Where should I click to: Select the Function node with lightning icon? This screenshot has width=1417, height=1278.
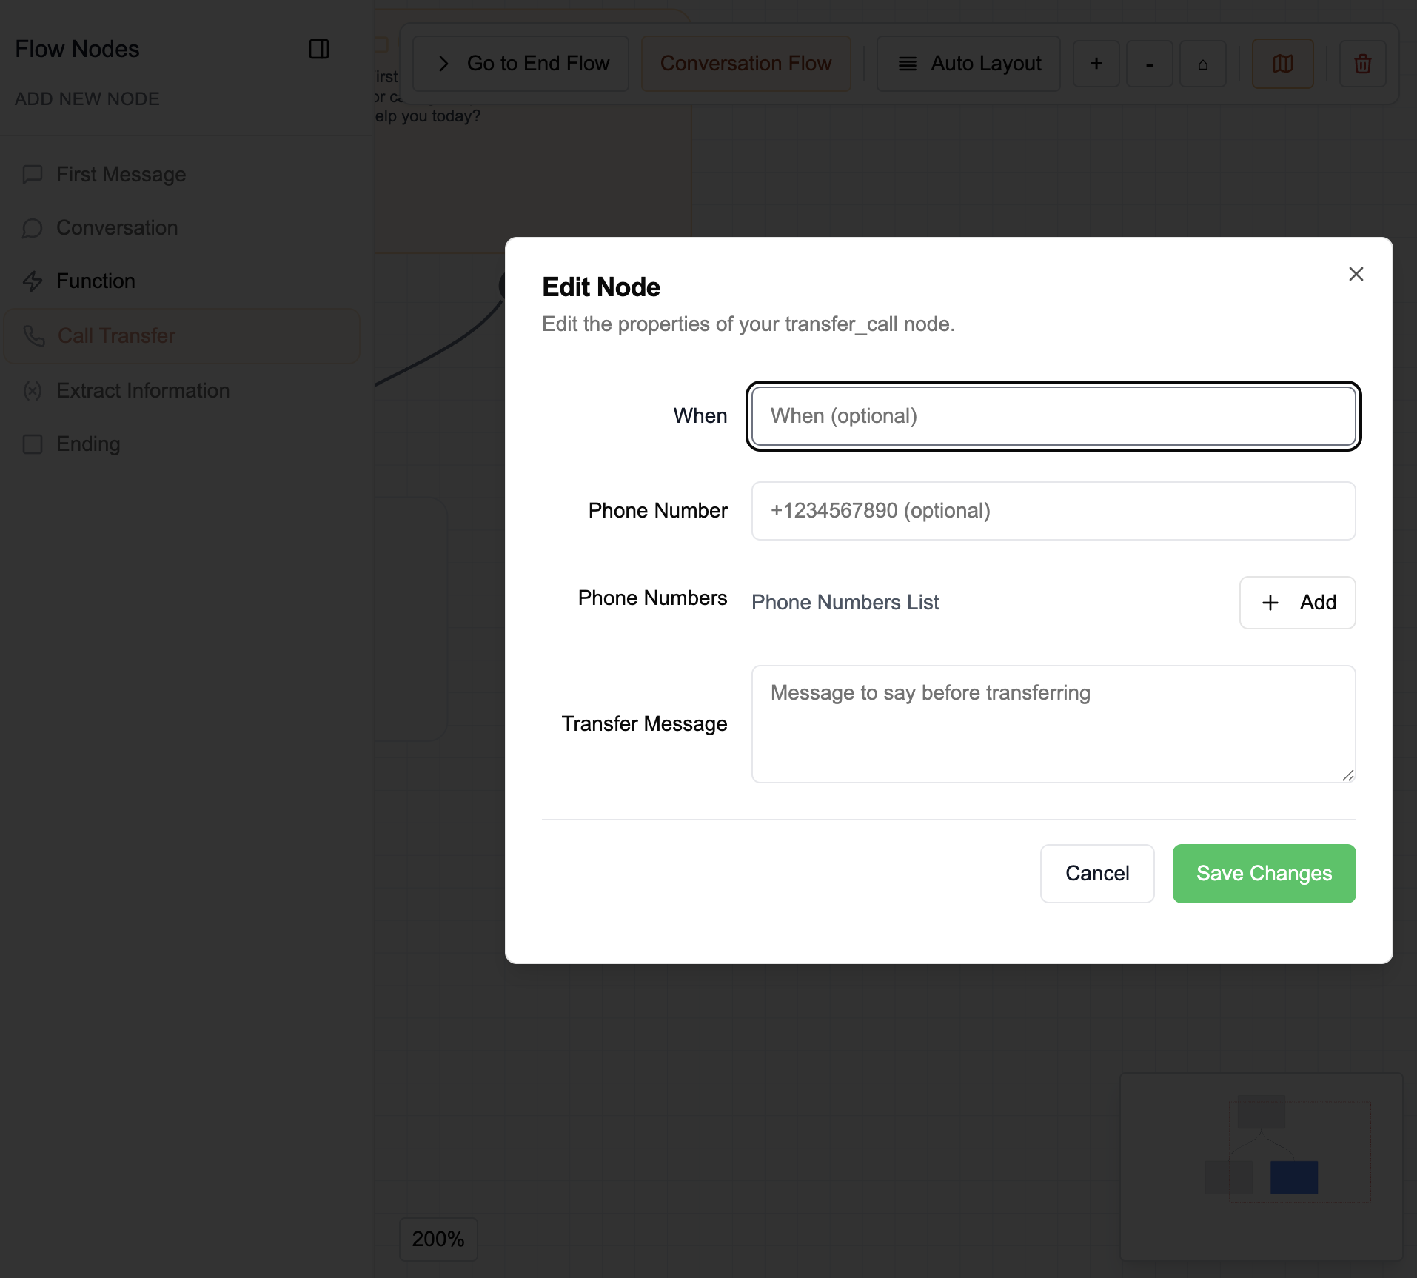96,281
